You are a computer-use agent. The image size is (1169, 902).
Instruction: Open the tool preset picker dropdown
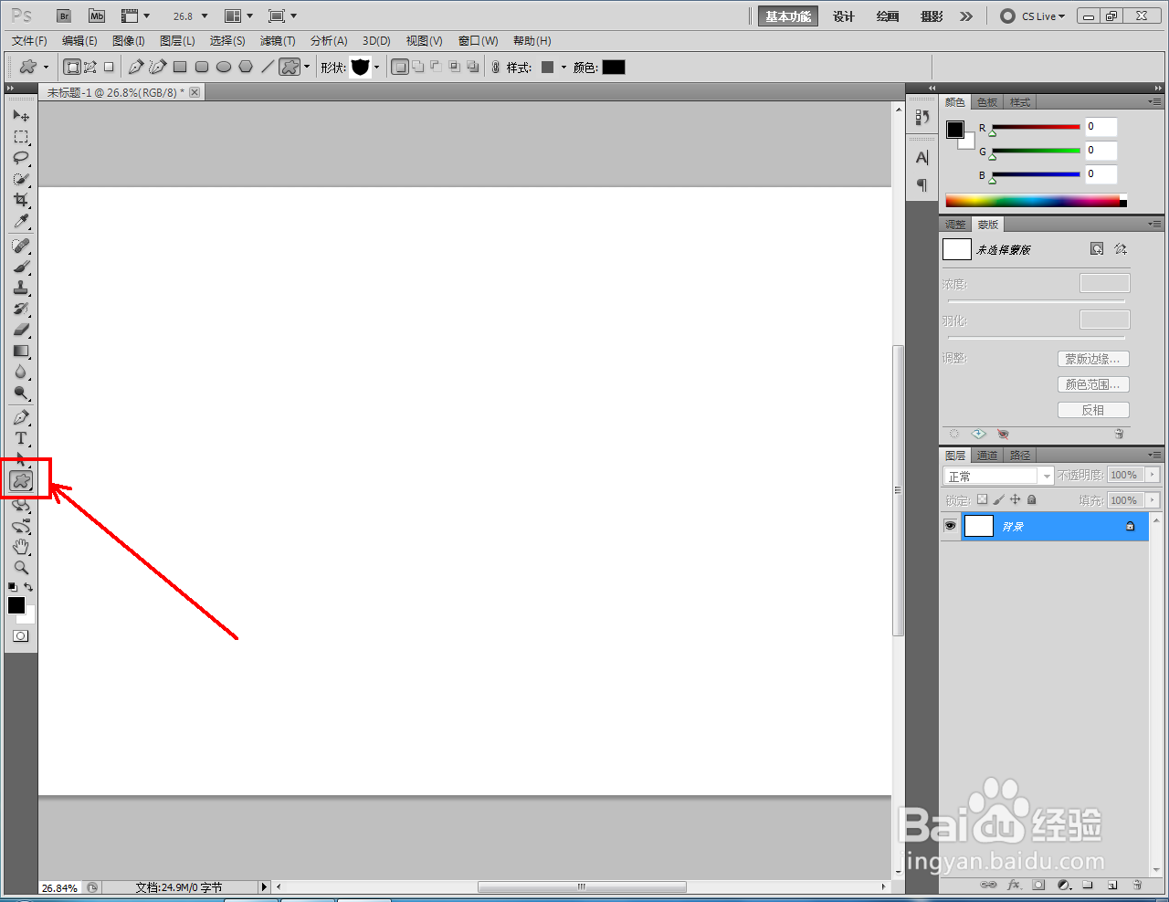[x=46, y=67]
